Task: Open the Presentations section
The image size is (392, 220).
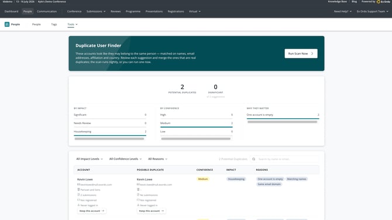Action: (x=154, y=11)
